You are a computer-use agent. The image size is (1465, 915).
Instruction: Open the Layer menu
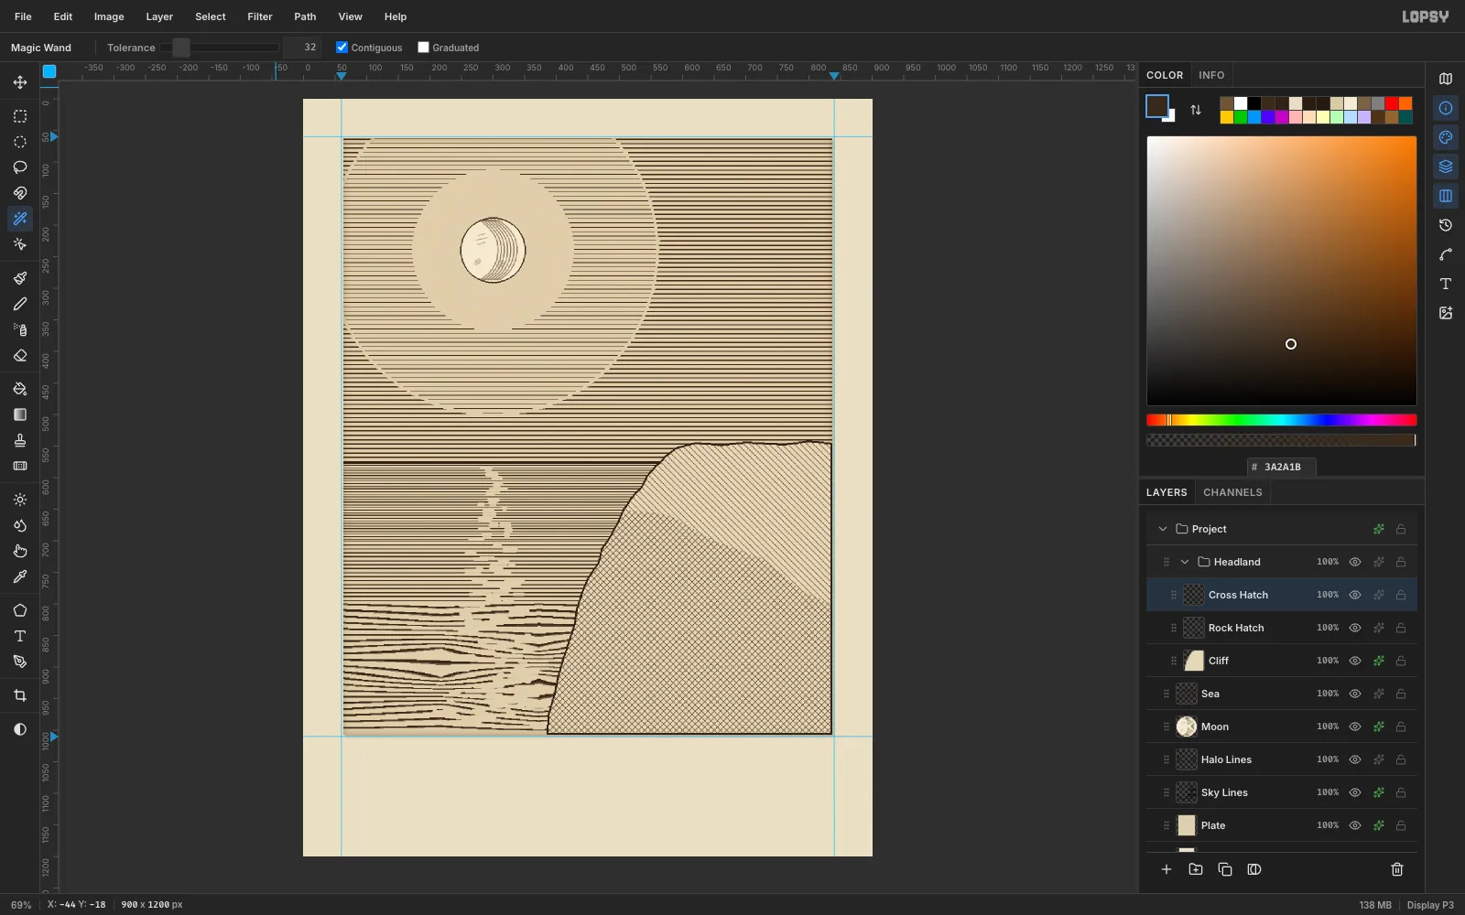click(159, 16)
